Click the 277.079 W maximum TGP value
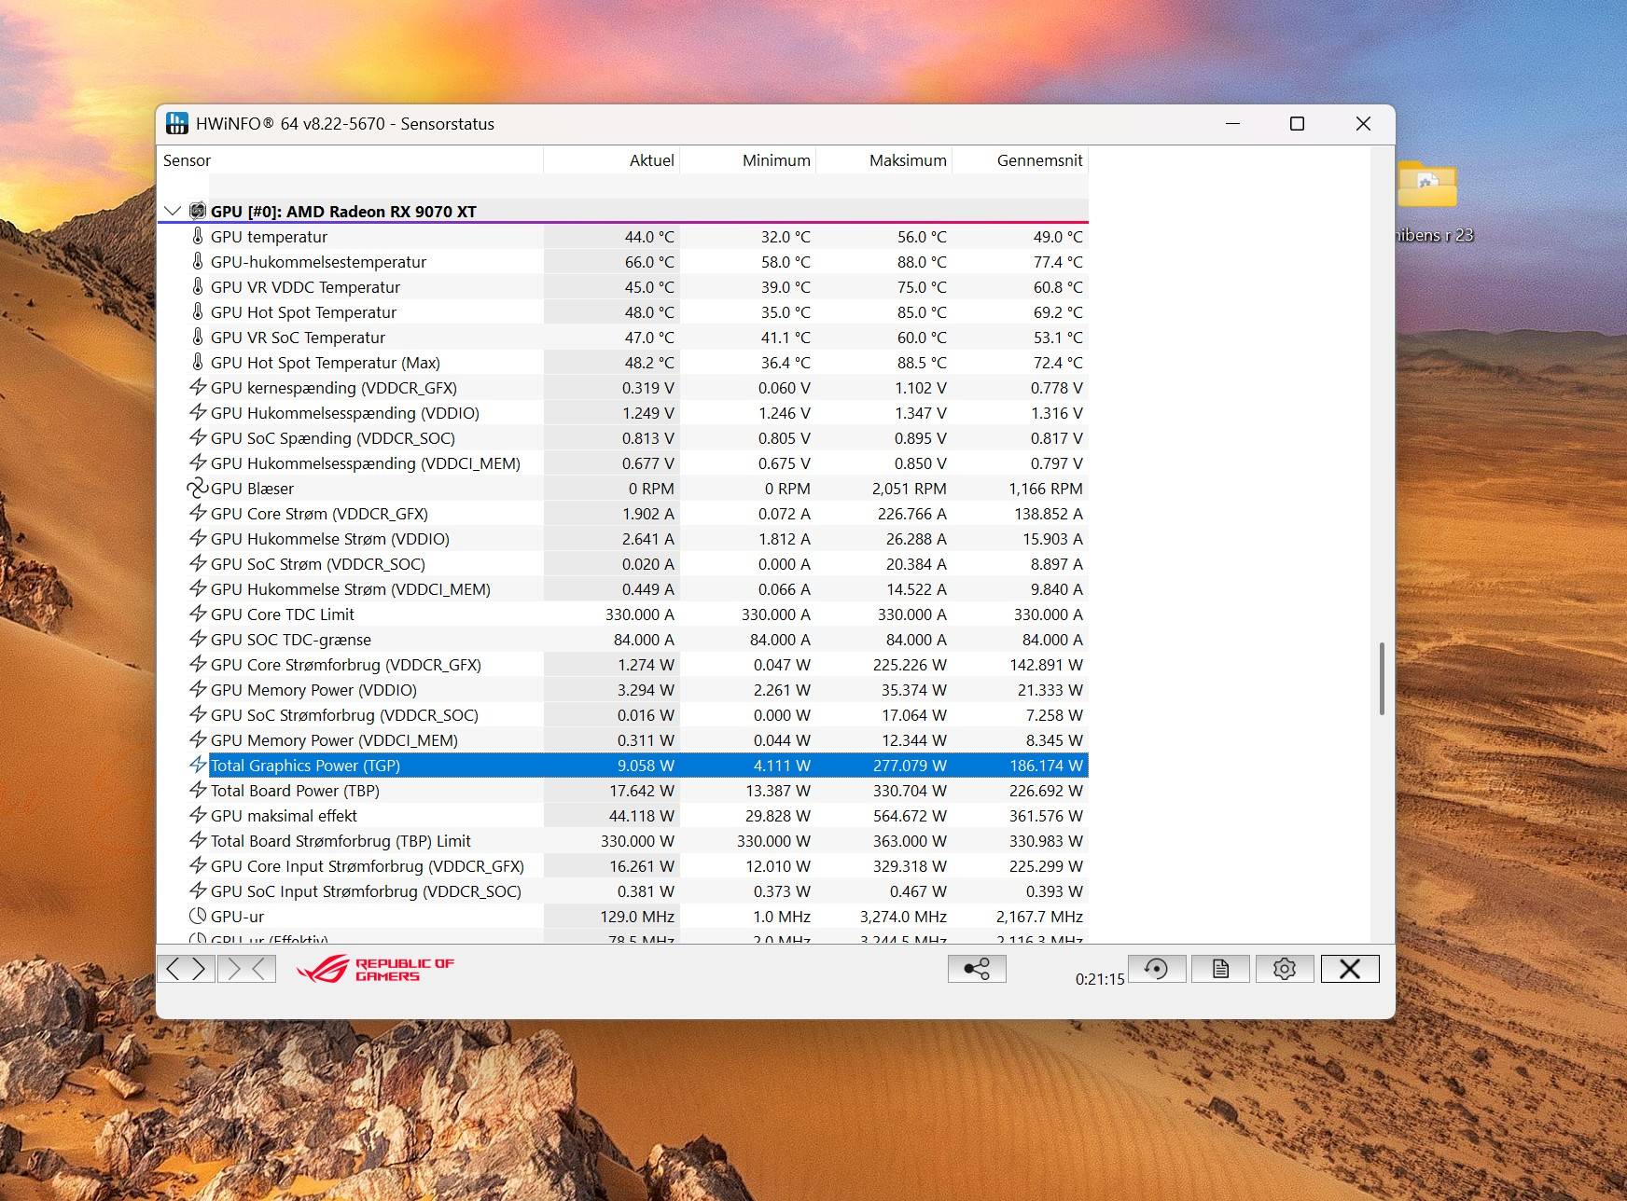Viewport: 1627px width, 1201px height. (x=910, y=765)
